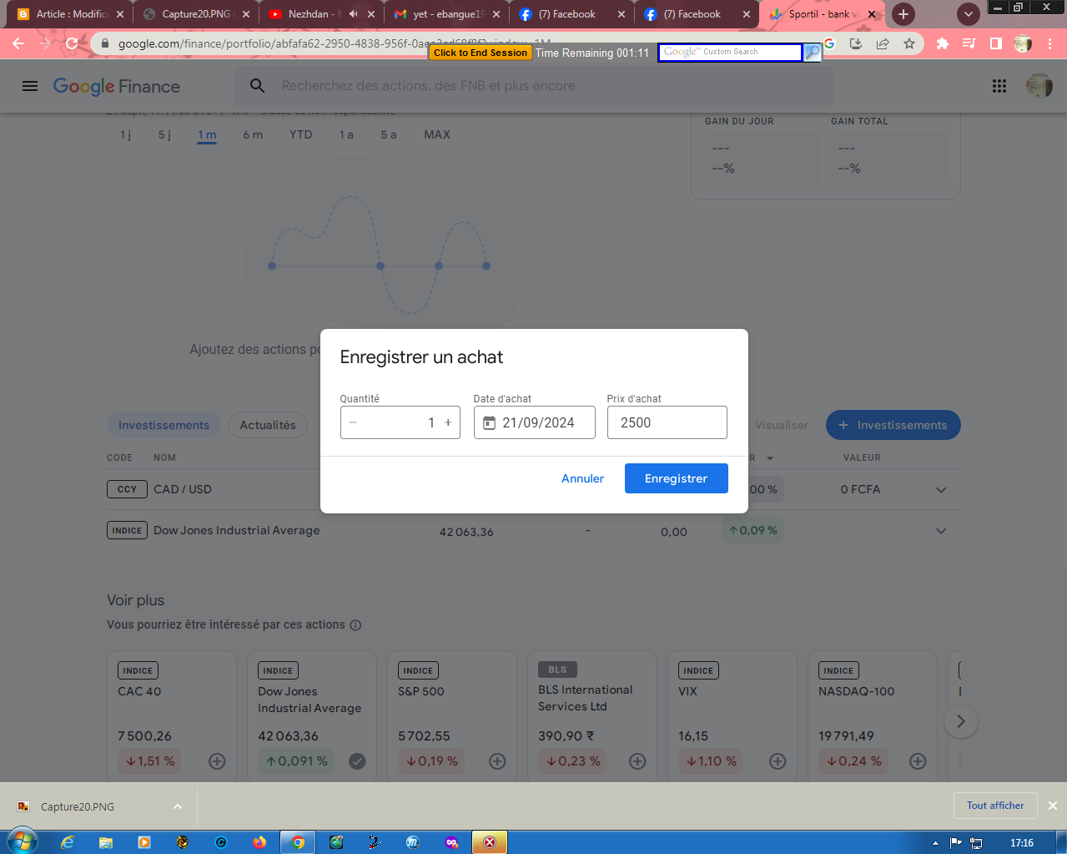The image size is (1067, 854).
Task: Add VIX to portfolio
Action: pos(778,761)
